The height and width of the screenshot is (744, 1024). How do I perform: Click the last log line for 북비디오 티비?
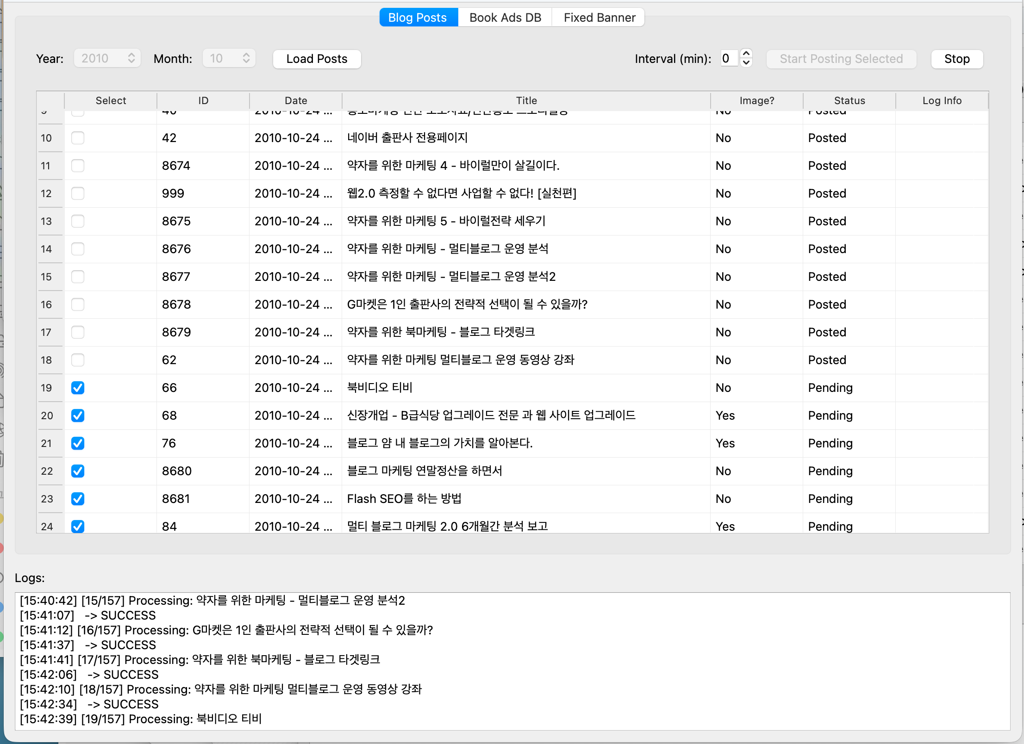[x=141, y=719]
